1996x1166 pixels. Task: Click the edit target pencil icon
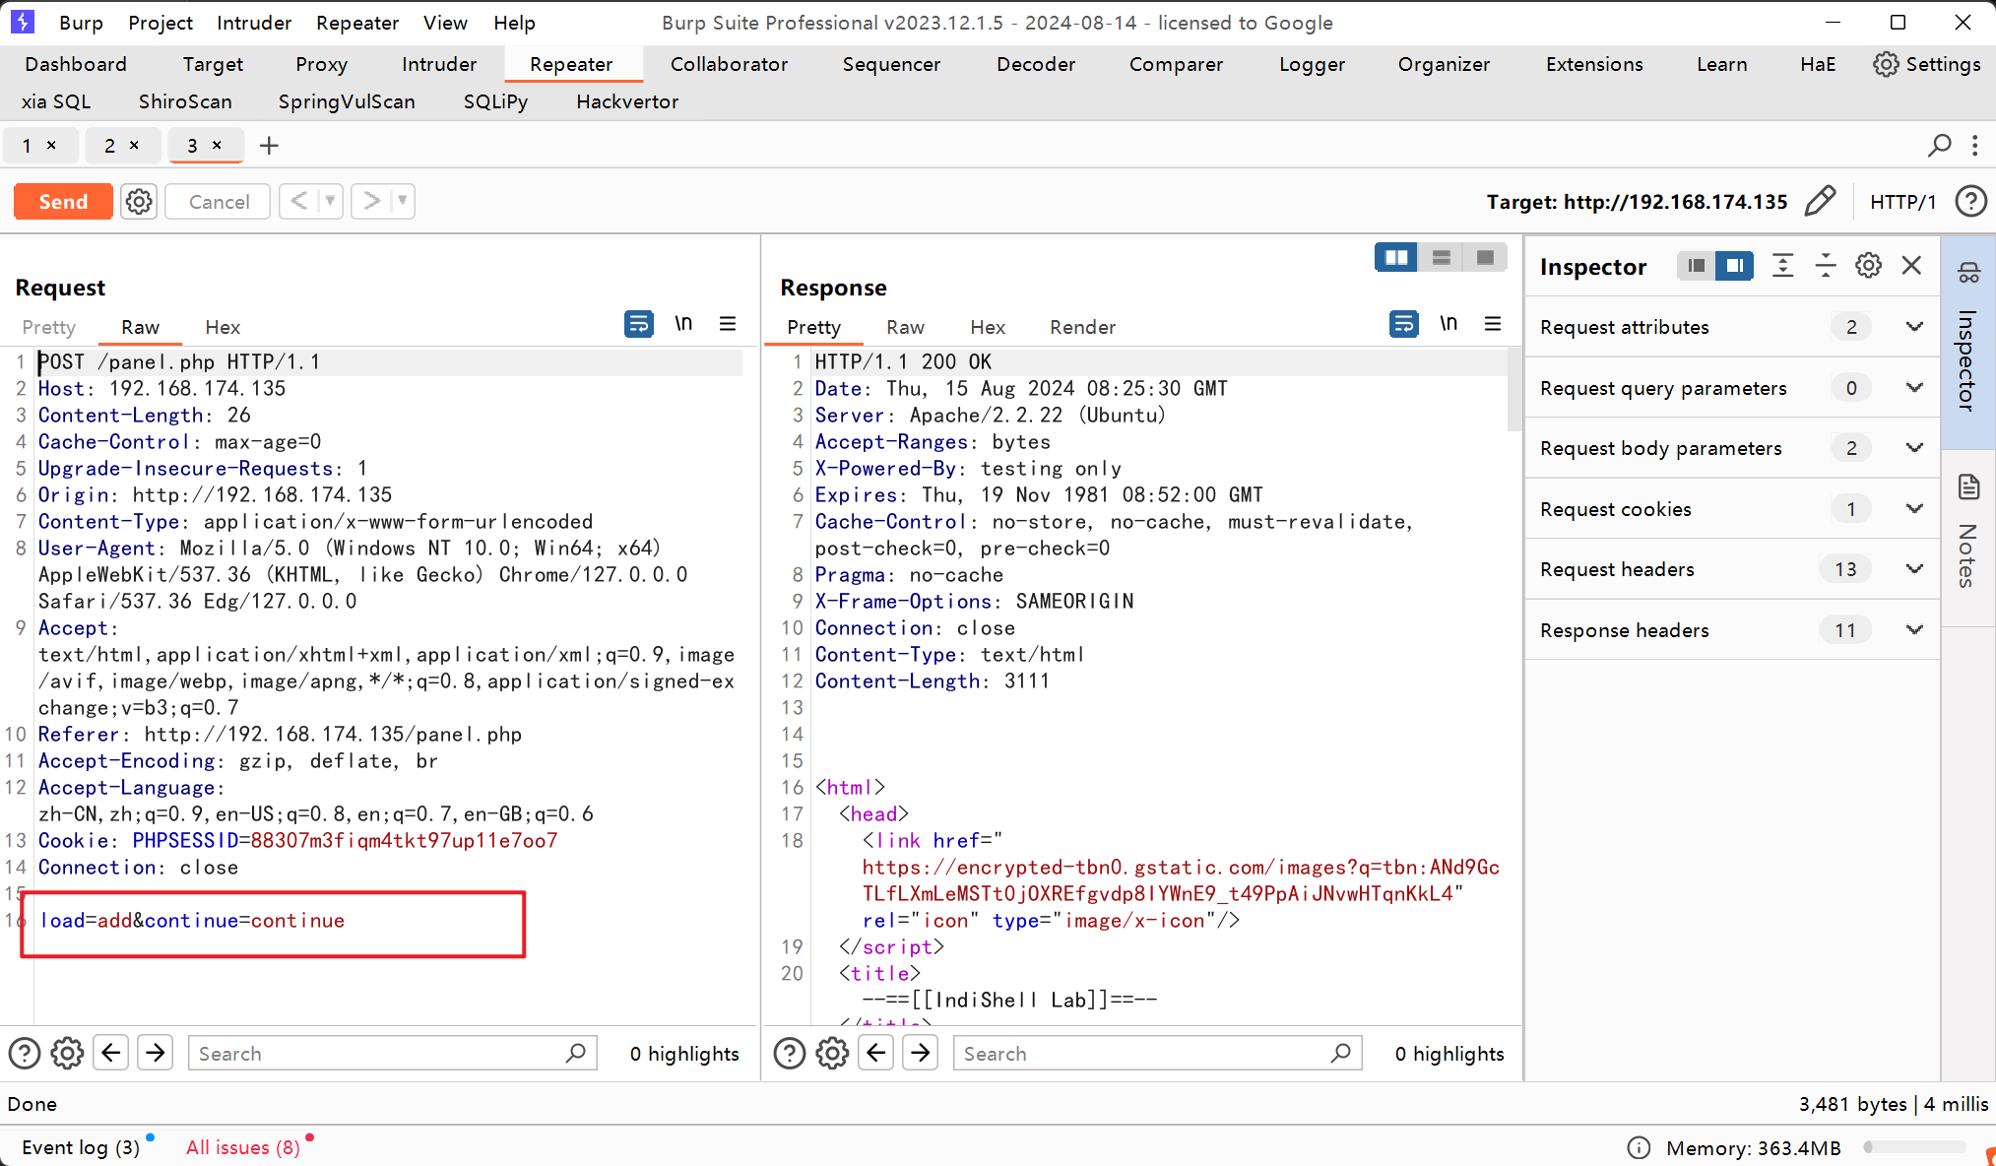1820,201
